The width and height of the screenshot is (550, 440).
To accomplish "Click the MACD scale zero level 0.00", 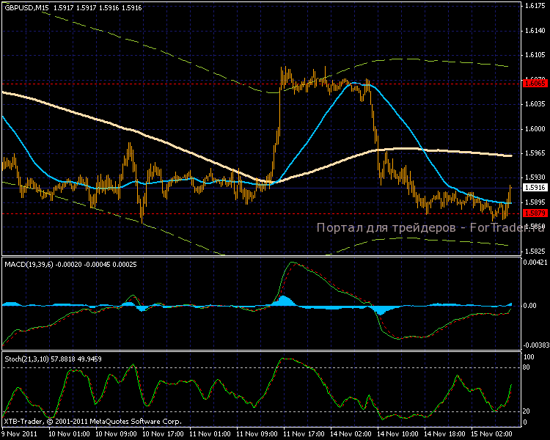I will (x=530, y=306).
